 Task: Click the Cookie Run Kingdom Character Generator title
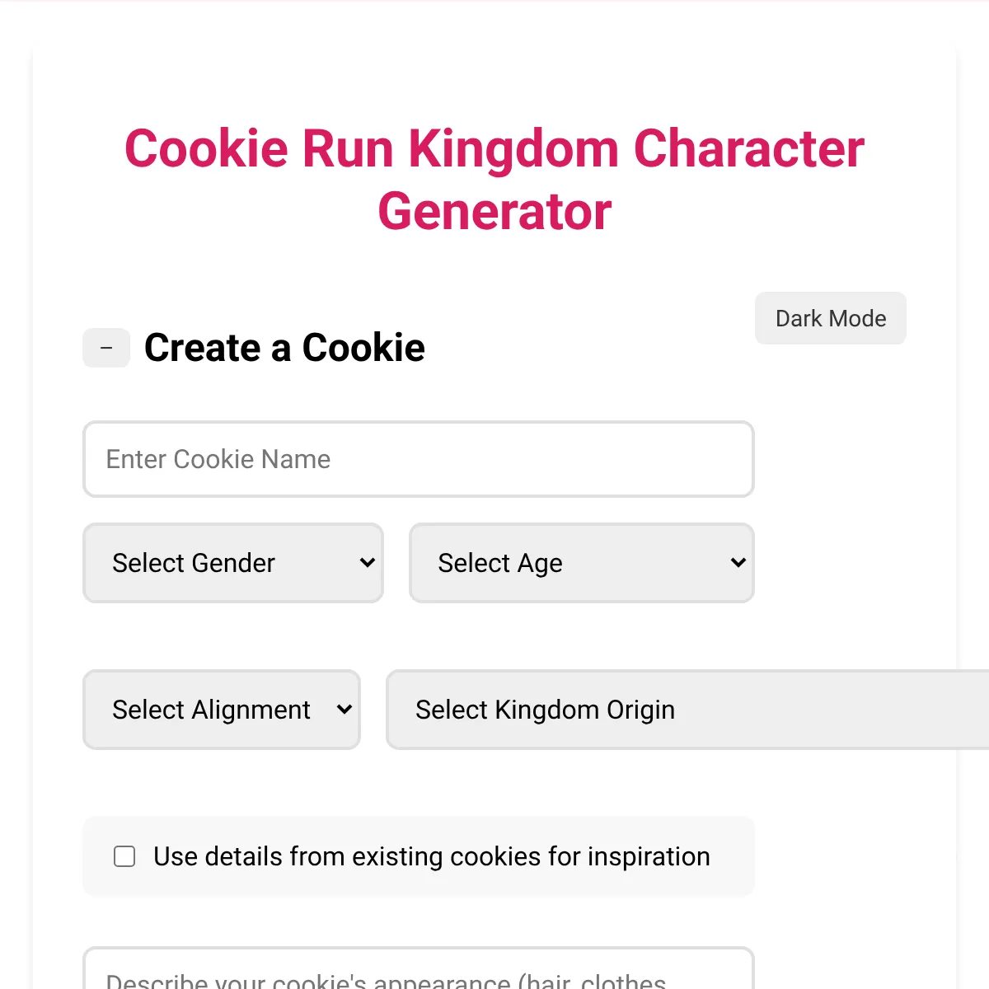click(494, 180)
